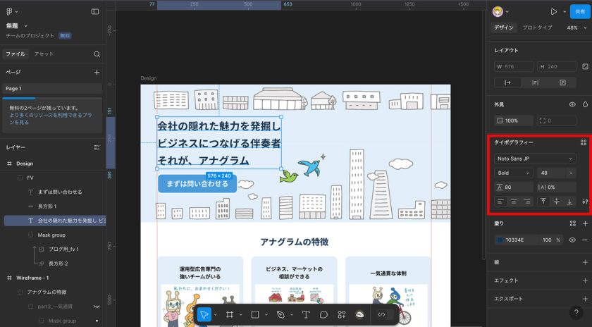Viewport: 592px width, 327px height.
Task: Toggle Dev Mode code switch
Action: tap(381, 314)
